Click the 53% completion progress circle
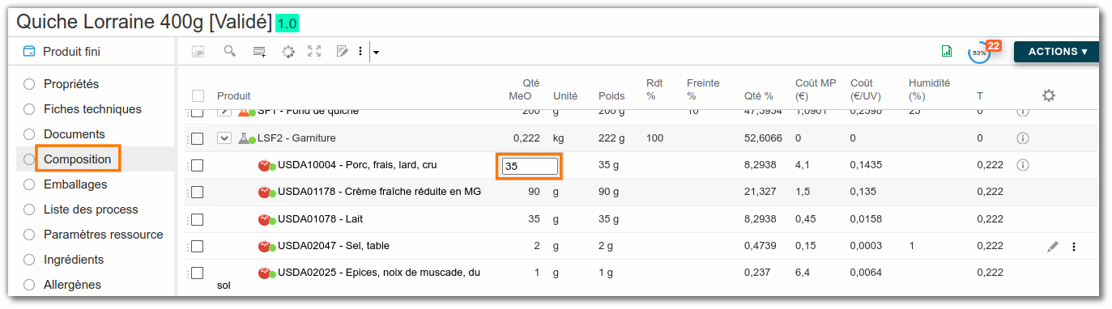This screenshot has height=309, width=1112. [979, 53]
